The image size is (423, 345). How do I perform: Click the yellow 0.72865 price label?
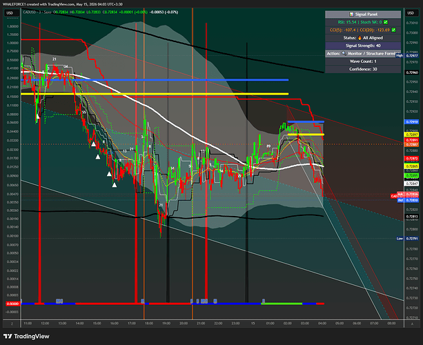412,166
